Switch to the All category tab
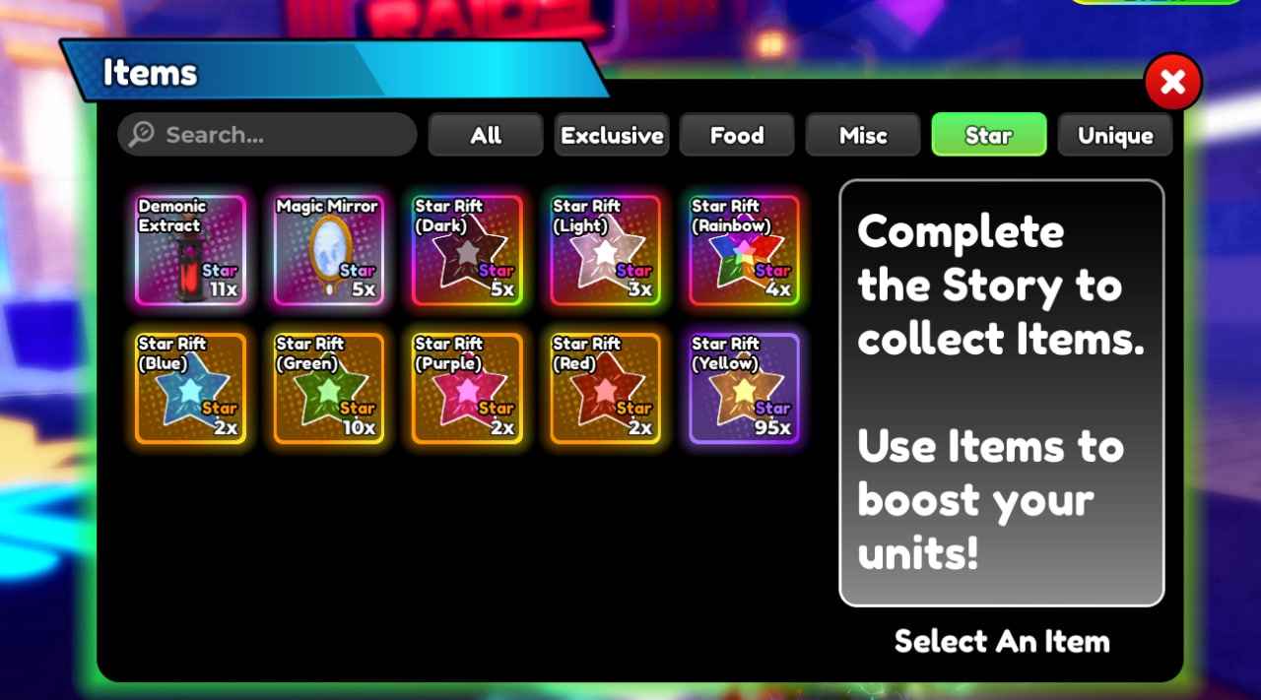 [486, 135]
